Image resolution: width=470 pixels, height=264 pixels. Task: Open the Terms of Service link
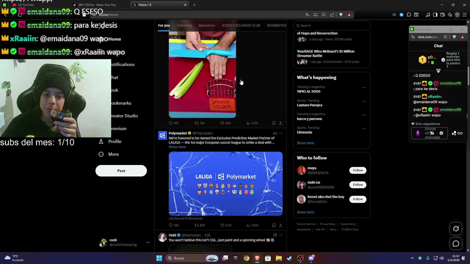(x=306, y=224)
